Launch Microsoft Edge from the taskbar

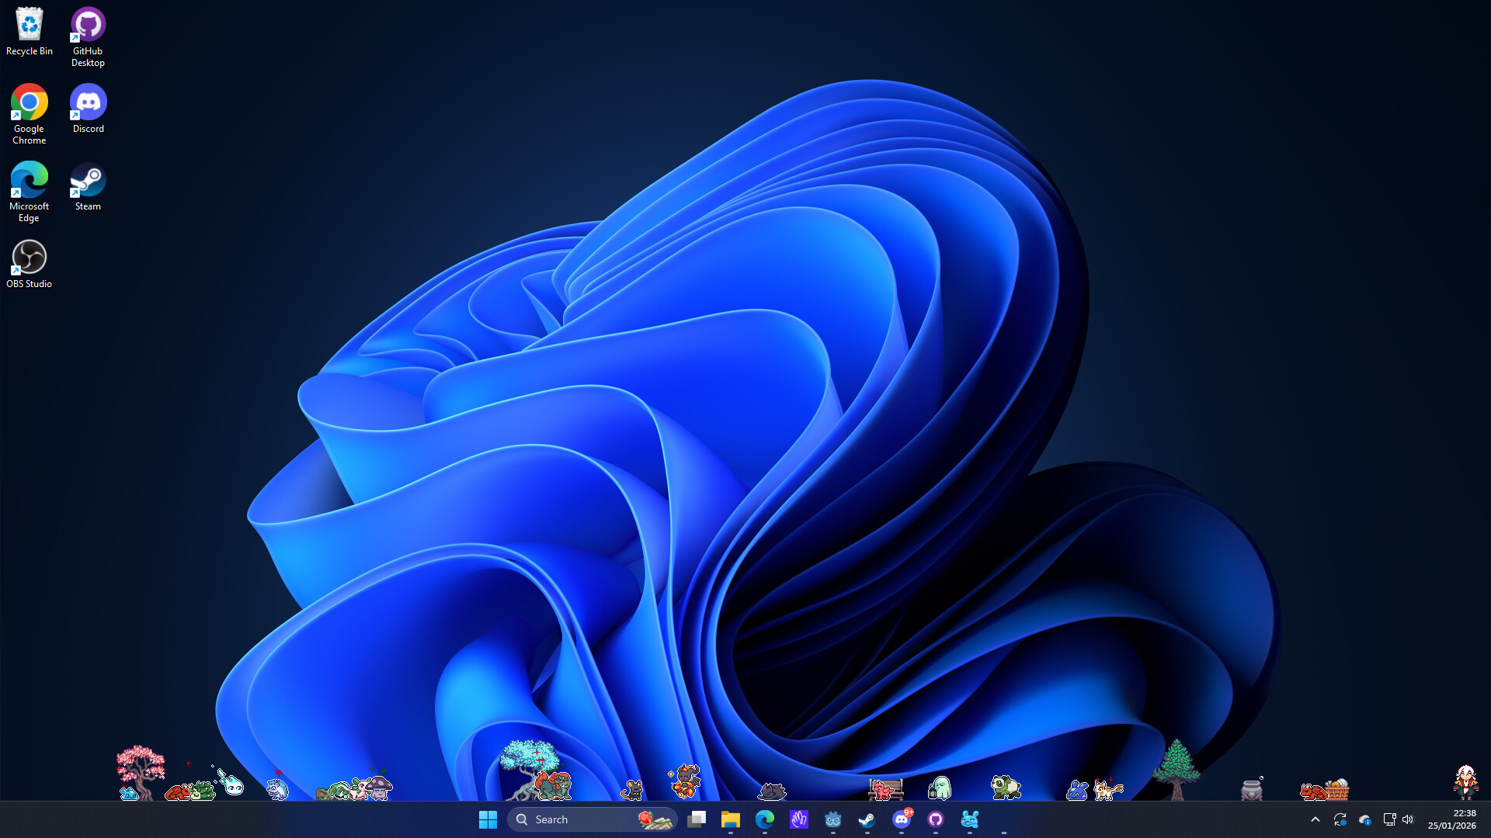tap(765, 820)
